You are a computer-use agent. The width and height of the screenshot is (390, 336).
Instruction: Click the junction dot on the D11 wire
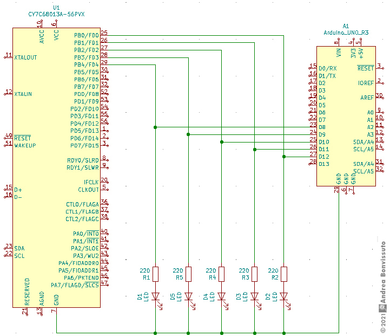255,150
